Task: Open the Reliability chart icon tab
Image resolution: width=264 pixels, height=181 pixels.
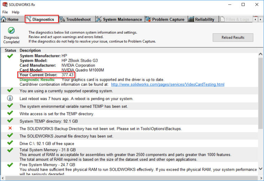Action: click(x=191, y=19)
